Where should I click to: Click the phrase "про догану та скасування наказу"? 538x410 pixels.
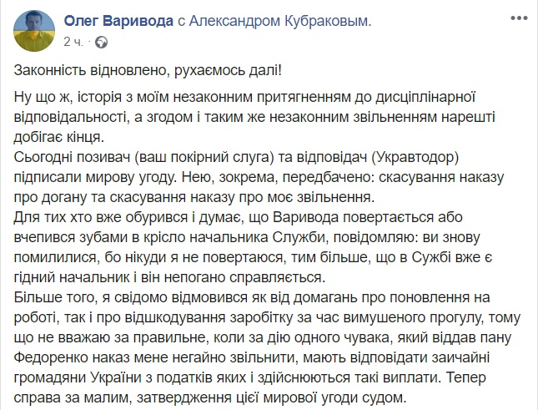pyautogui.click(x=125, y=198)
